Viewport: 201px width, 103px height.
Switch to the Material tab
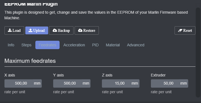(x=113, y=45)
